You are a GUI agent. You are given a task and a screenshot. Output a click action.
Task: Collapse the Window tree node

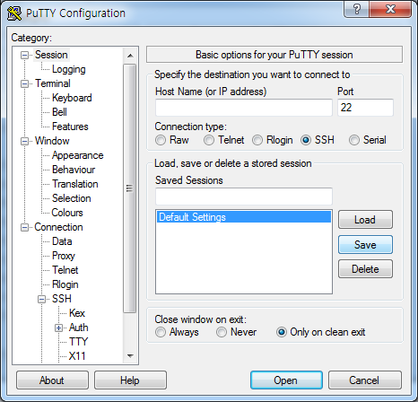(24, 141)
